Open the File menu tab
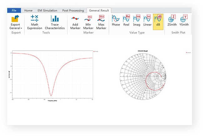Screen dimensions: 203x136 tap(14, 11)
